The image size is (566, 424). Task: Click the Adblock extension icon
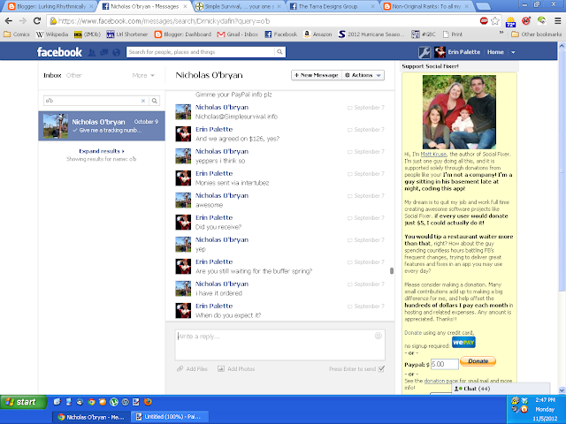tap(484, 21)
